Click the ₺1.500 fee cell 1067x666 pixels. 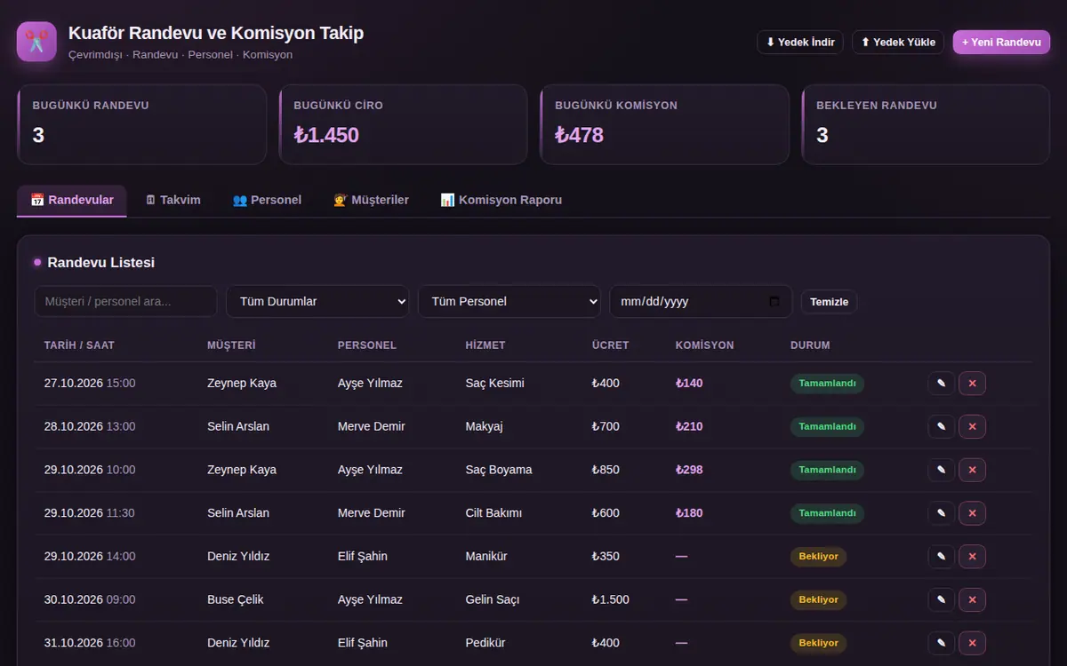(x=611, y=599)
